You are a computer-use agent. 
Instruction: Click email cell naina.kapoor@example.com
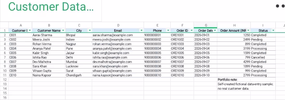118,75
